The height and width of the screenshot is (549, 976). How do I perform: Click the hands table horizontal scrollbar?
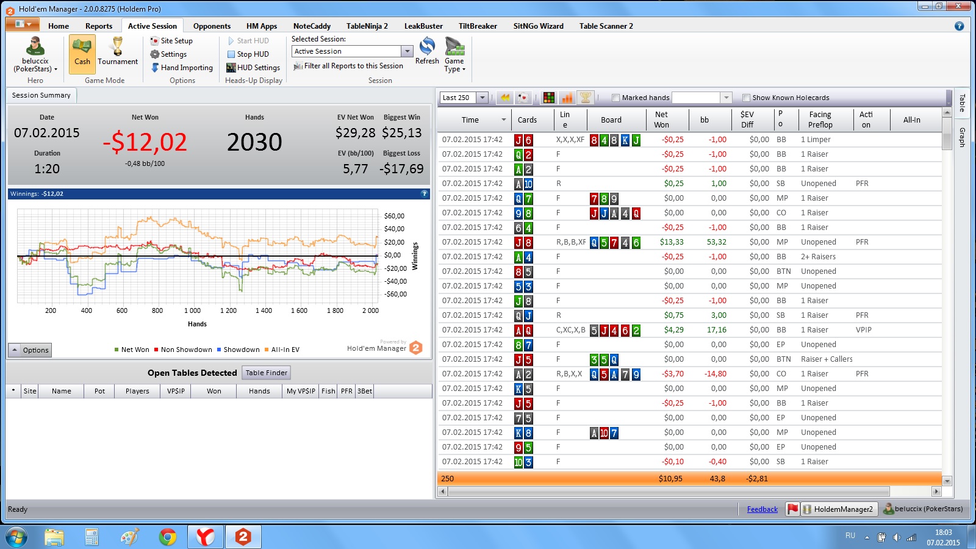pos(669,491)
